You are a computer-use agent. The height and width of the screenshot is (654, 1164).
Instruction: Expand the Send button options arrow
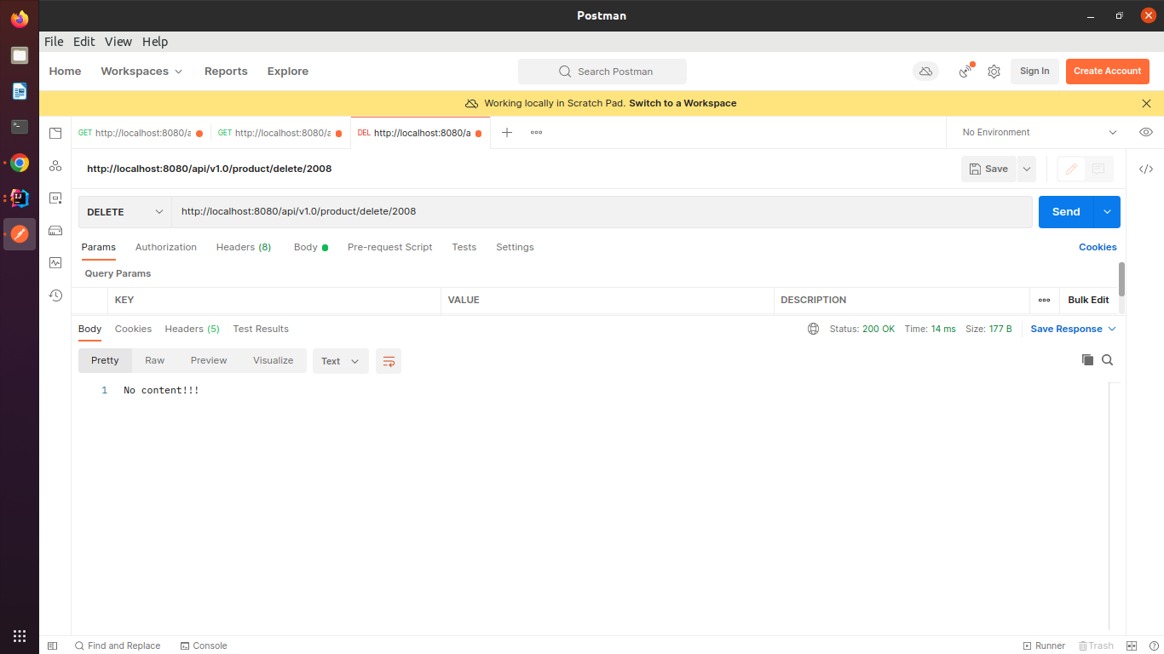[1107, 212]
